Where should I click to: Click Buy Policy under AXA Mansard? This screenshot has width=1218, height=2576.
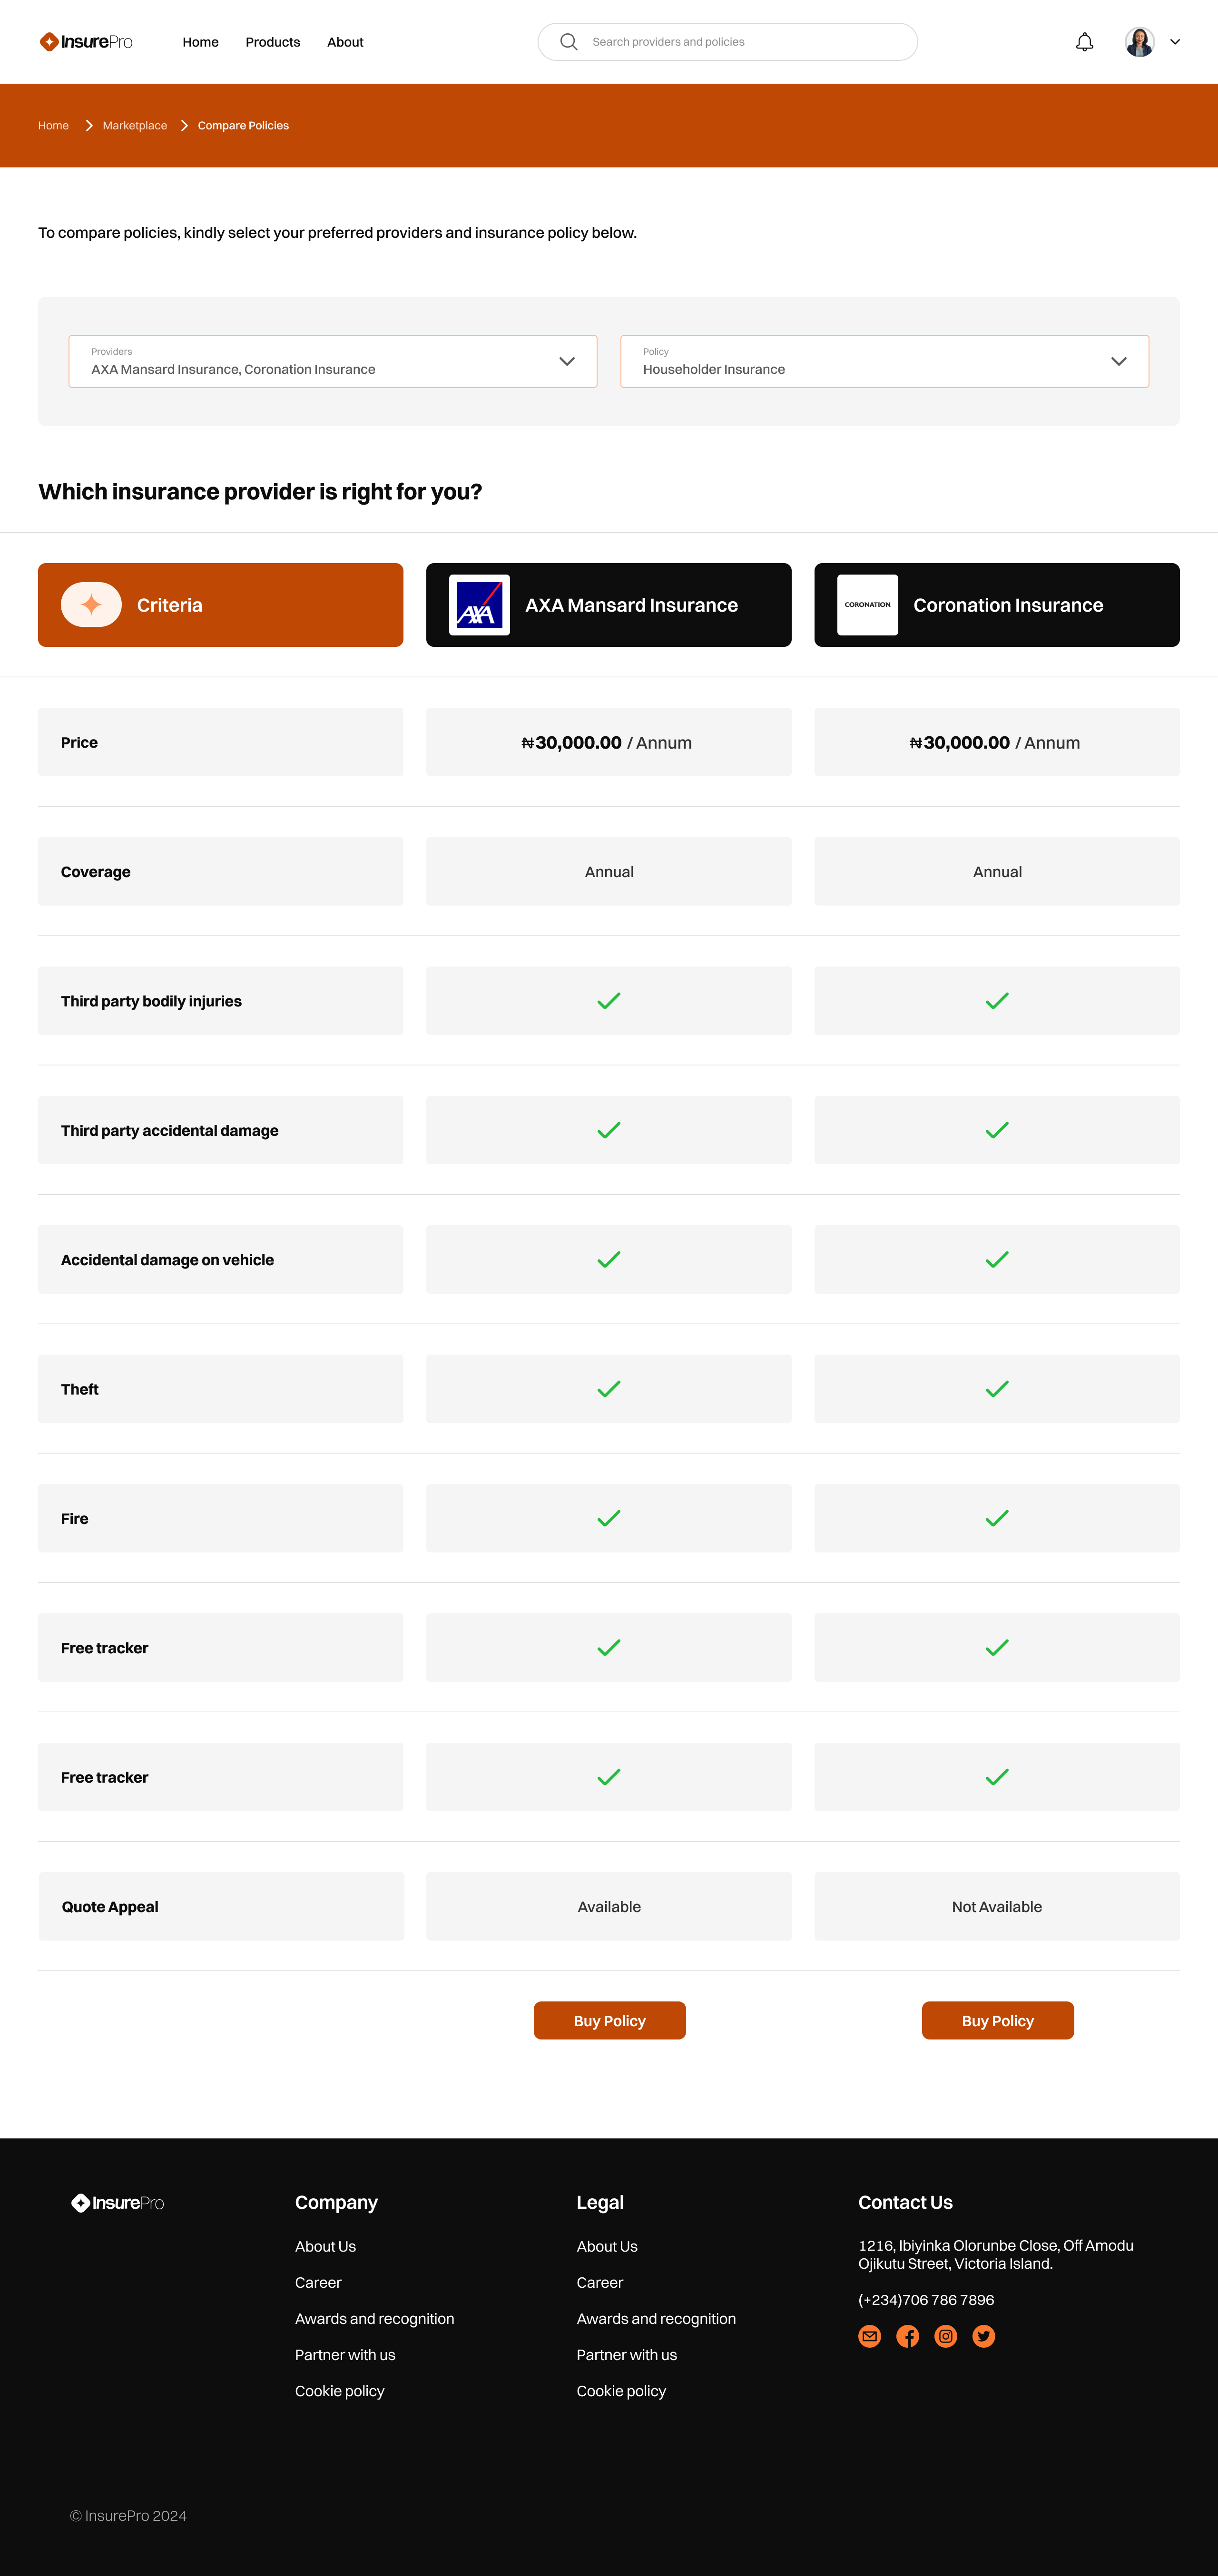pos(609,2020)
